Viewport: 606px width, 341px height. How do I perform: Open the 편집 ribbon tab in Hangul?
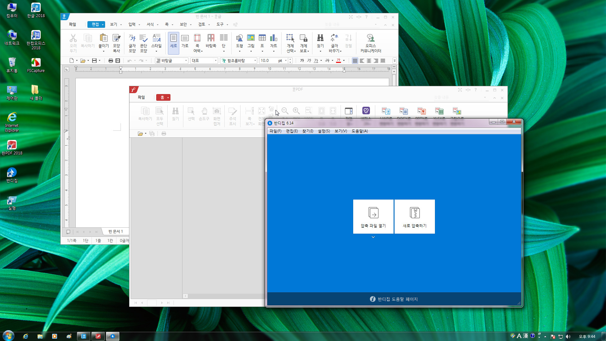pos(96,24)
